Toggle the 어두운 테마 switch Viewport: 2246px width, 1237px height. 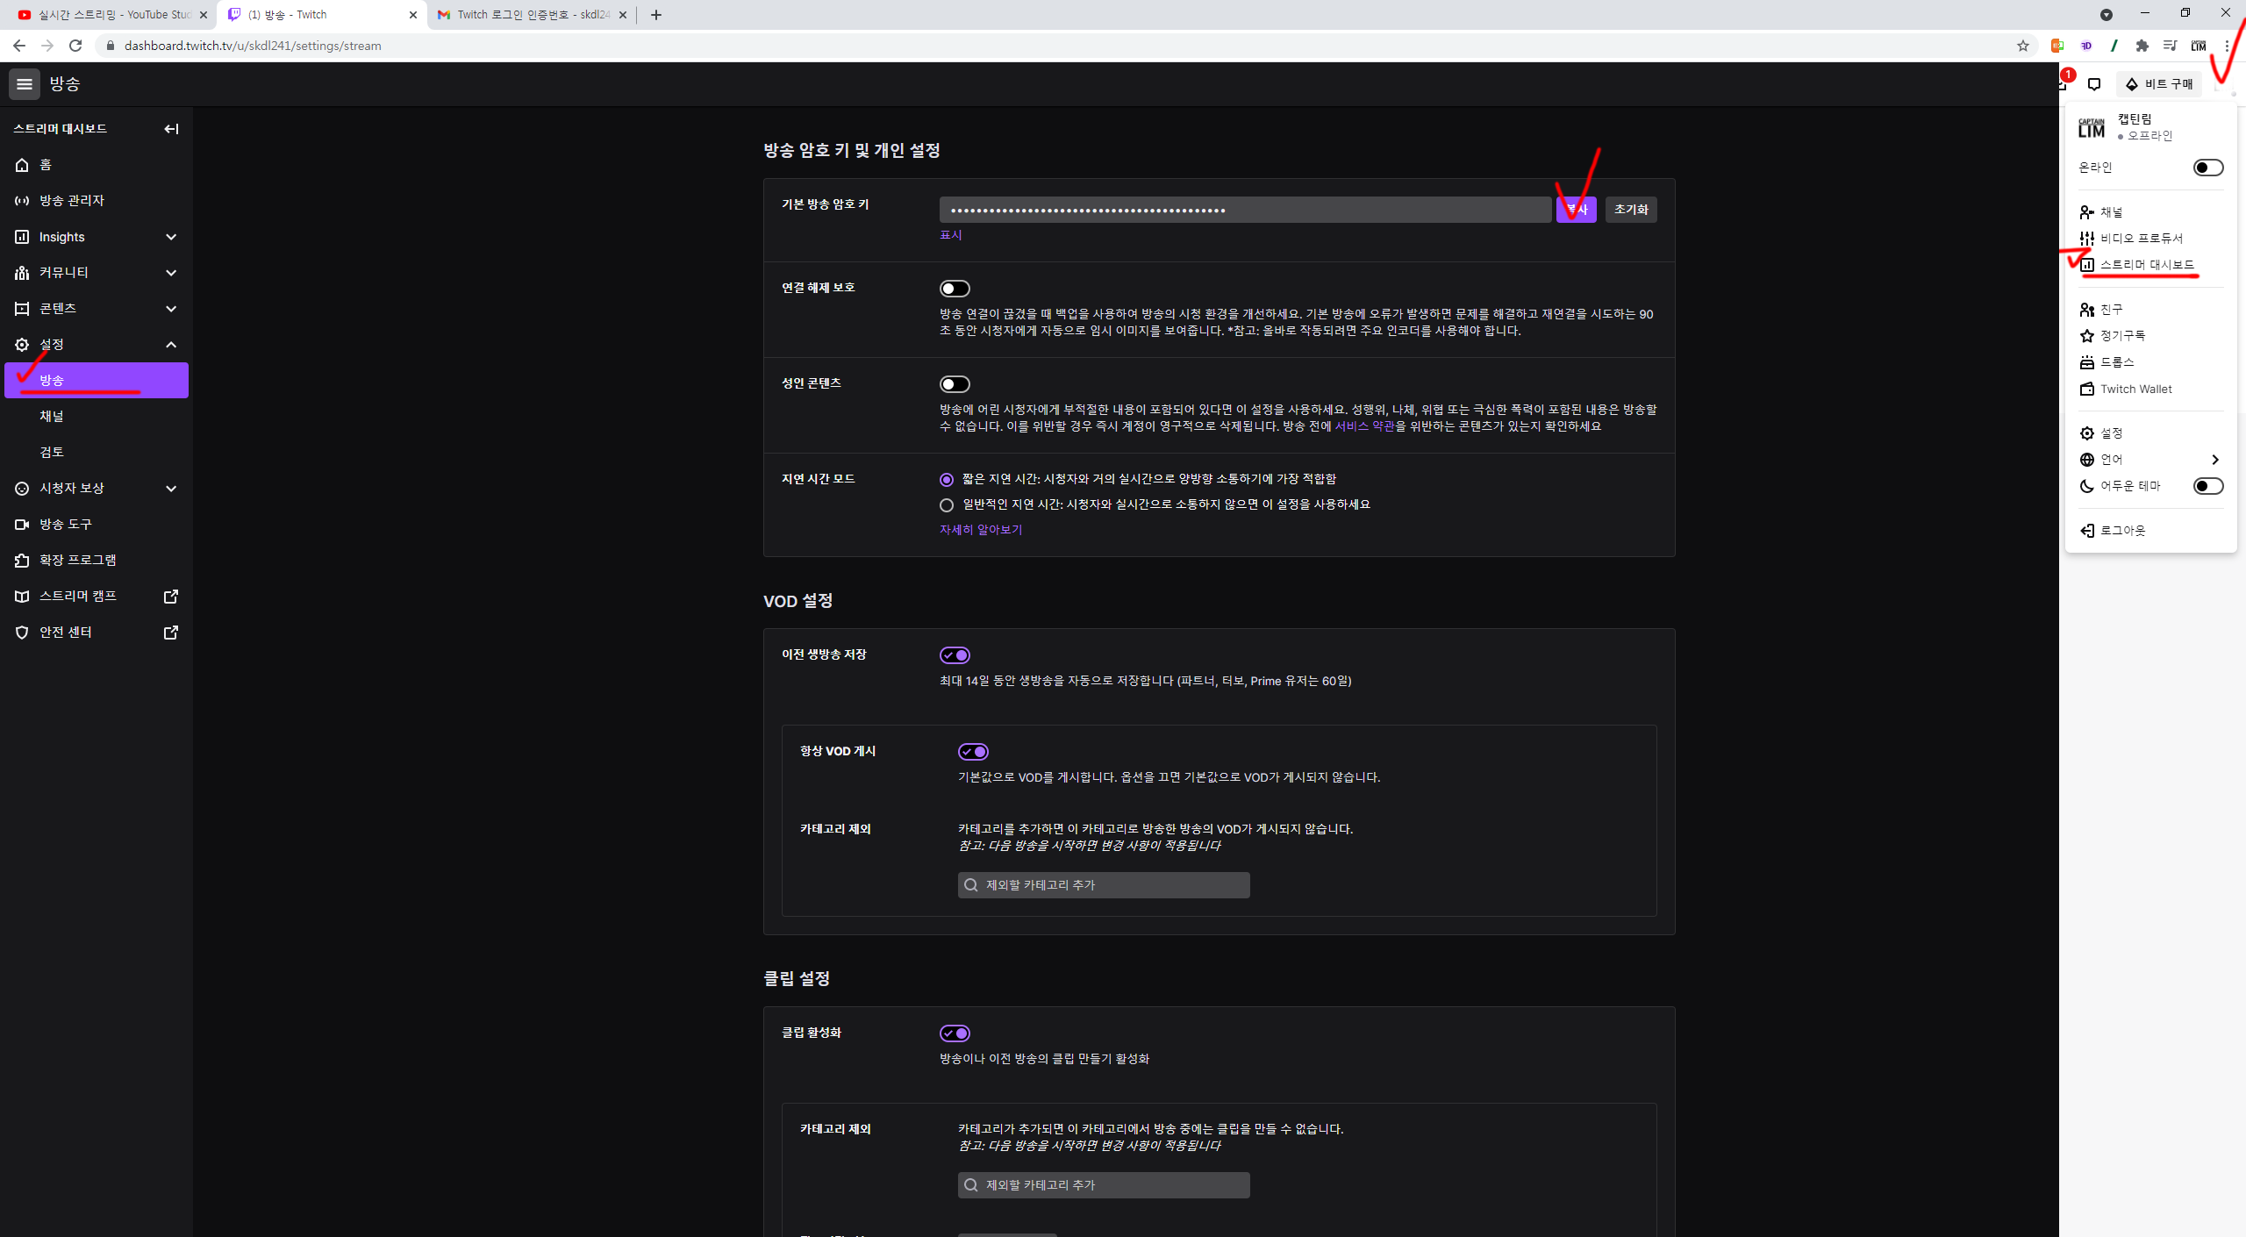(x=2207, y=486)
